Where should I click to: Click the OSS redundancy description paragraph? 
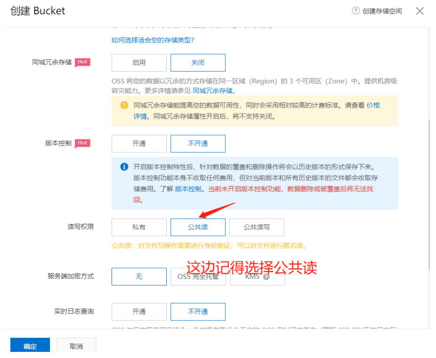(x=254, y=86)
